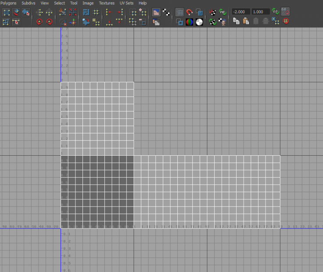Image resolution: width=323 pixels, height=272 pixels.
Task: Open the UV Sets menu
Action: 126,3
